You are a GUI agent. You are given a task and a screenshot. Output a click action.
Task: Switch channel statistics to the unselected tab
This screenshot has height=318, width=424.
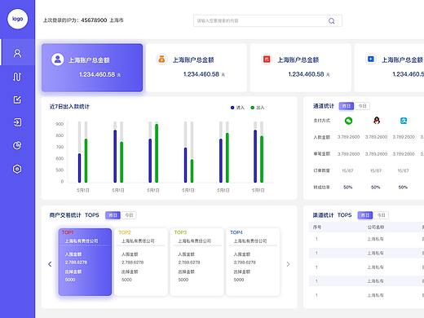tap(362, 106)
